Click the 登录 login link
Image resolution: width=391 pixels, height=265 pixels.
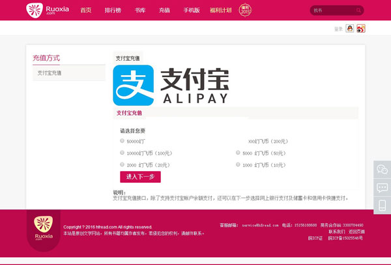pos(338,29)
